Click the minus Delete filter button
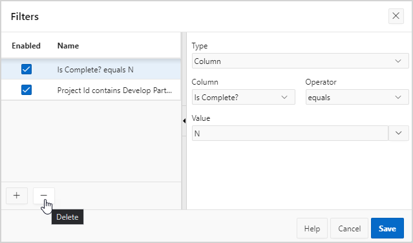 pos(44,196)
